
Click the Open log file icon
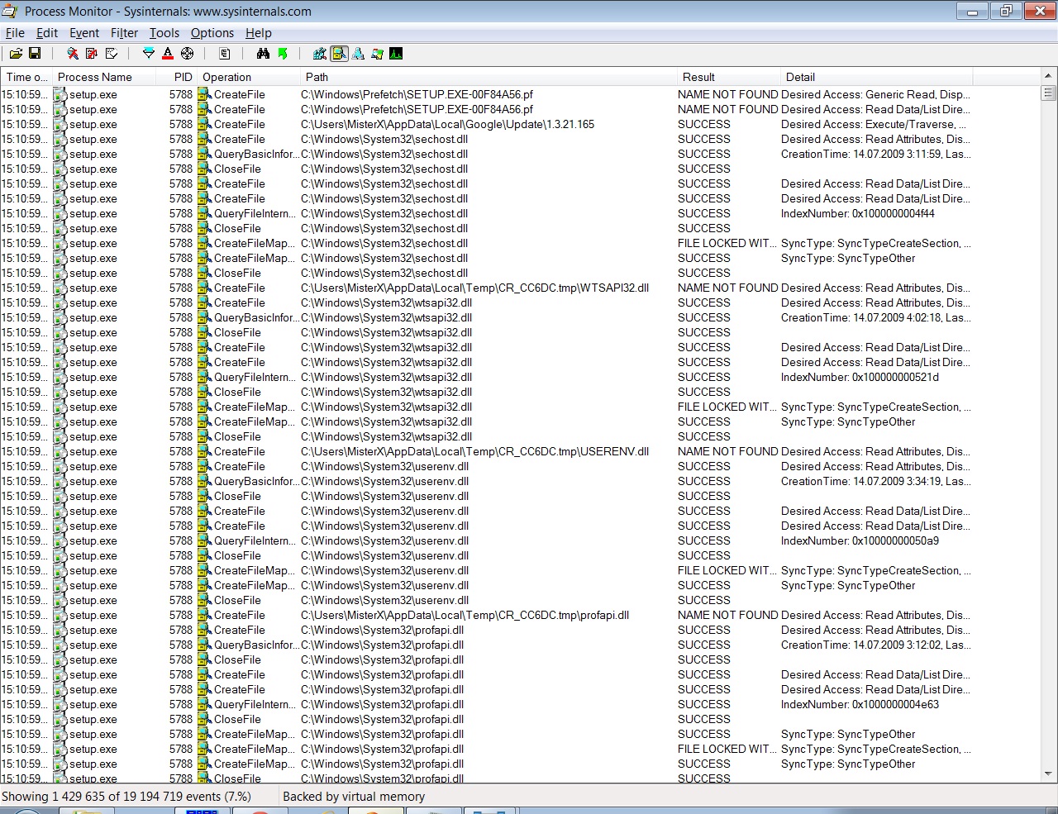(16, 54)
